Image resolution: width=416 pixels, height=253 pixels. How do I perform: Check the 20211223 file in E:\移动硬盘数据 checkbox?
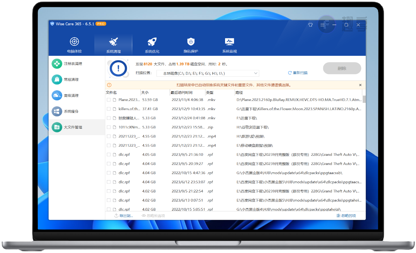(x=109, y=145)
